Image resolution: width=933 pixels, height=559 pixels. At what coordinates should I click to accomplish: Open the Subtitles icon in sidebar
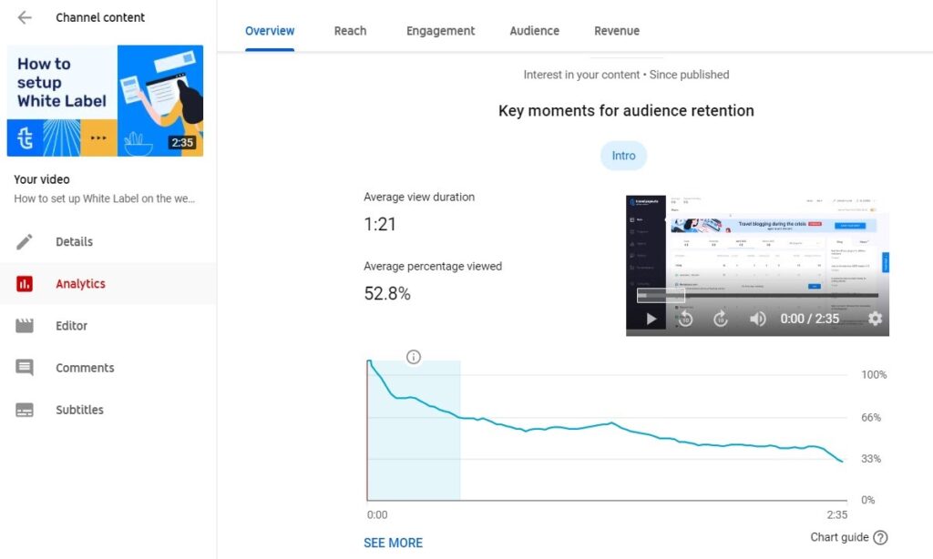25,410
